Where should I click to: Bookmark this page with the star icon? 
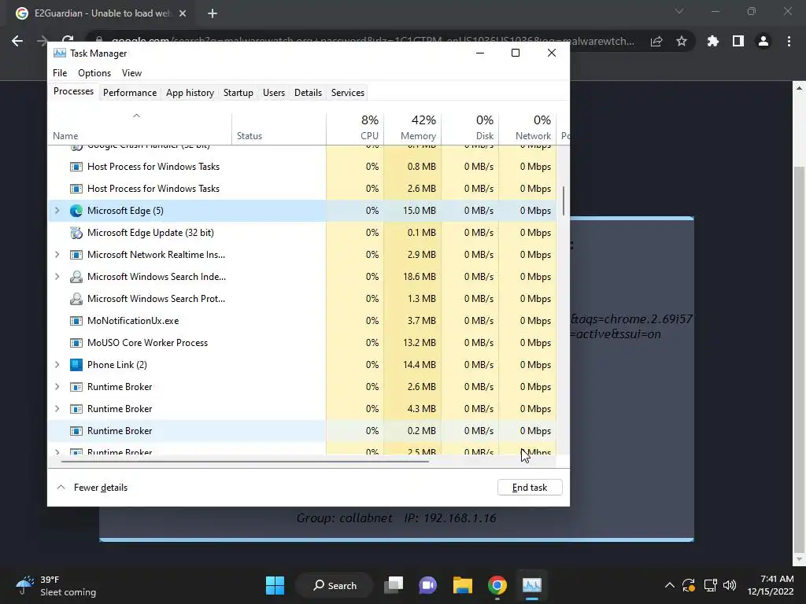(682, 41)
